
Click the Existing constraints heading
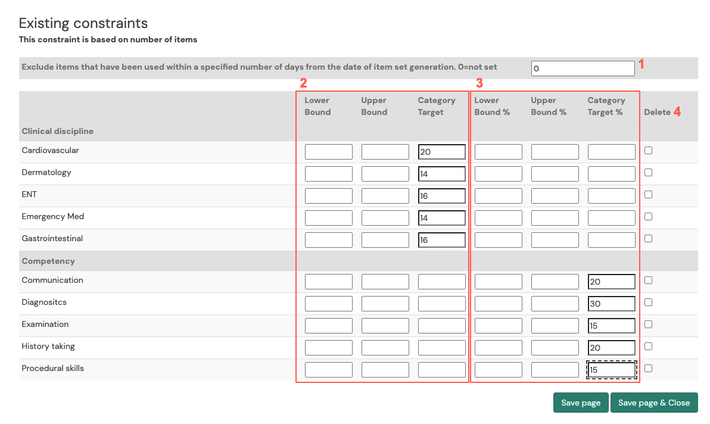83,23
